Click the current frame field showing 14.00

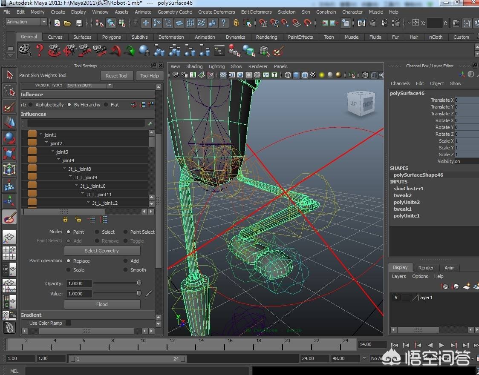click(x=372, y=344)
